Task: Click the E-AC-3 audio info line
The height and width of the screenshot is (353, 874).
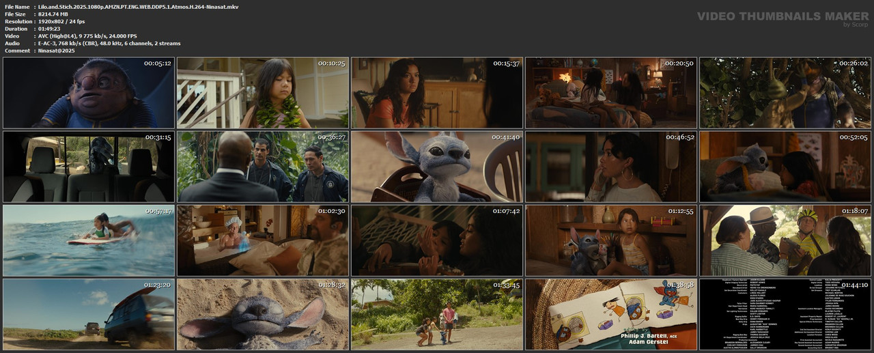Action: [x=109, y=44]
